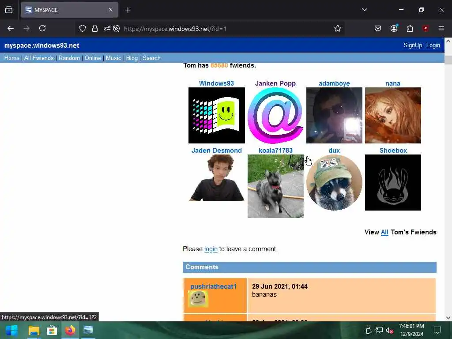Click the page scrollbar up arrow
This screenshot has width=452, height=339.
click(x=448, y=41)
